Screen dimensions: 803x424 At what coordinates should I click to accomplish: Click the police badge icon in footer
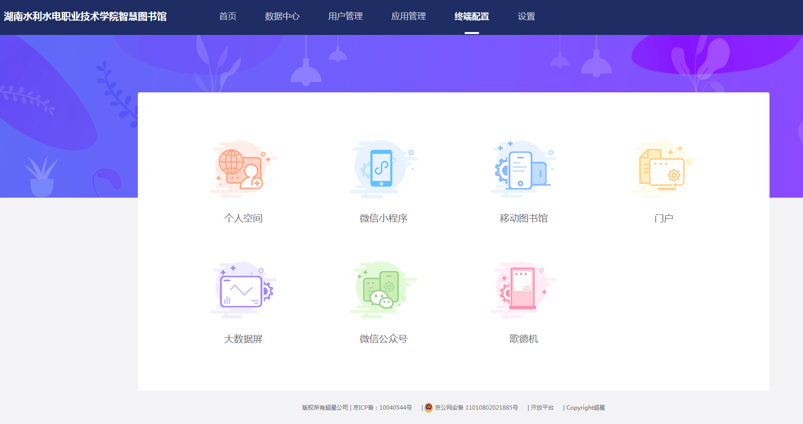[x=429, y=407]
